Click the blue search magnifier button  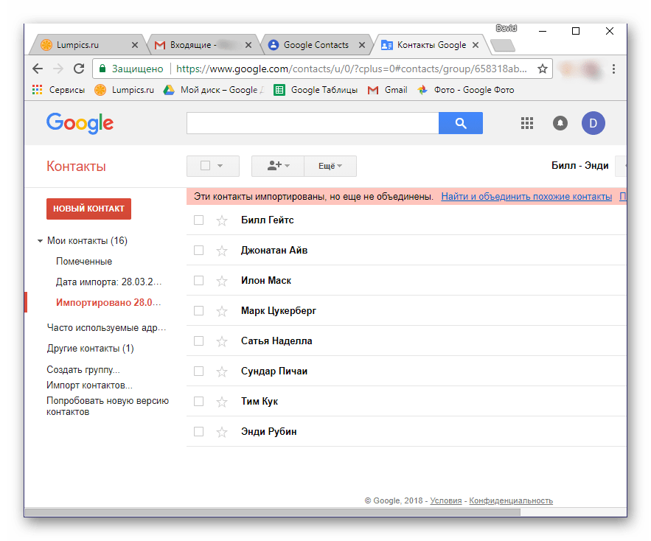pyautogui.click(x=461, y=123)
